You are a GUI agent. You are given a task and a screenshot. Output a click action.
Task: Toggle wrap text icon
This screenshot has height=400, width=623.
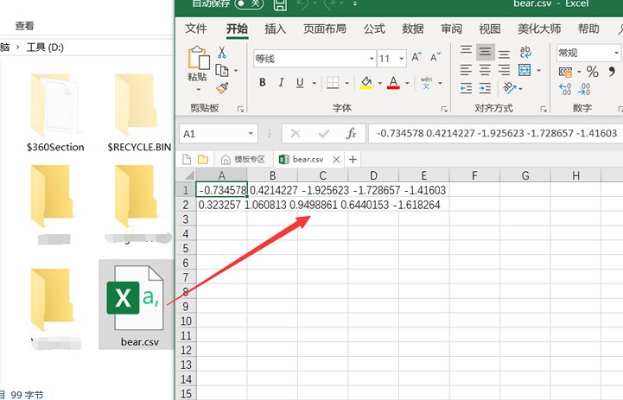(x=524, y=52)
